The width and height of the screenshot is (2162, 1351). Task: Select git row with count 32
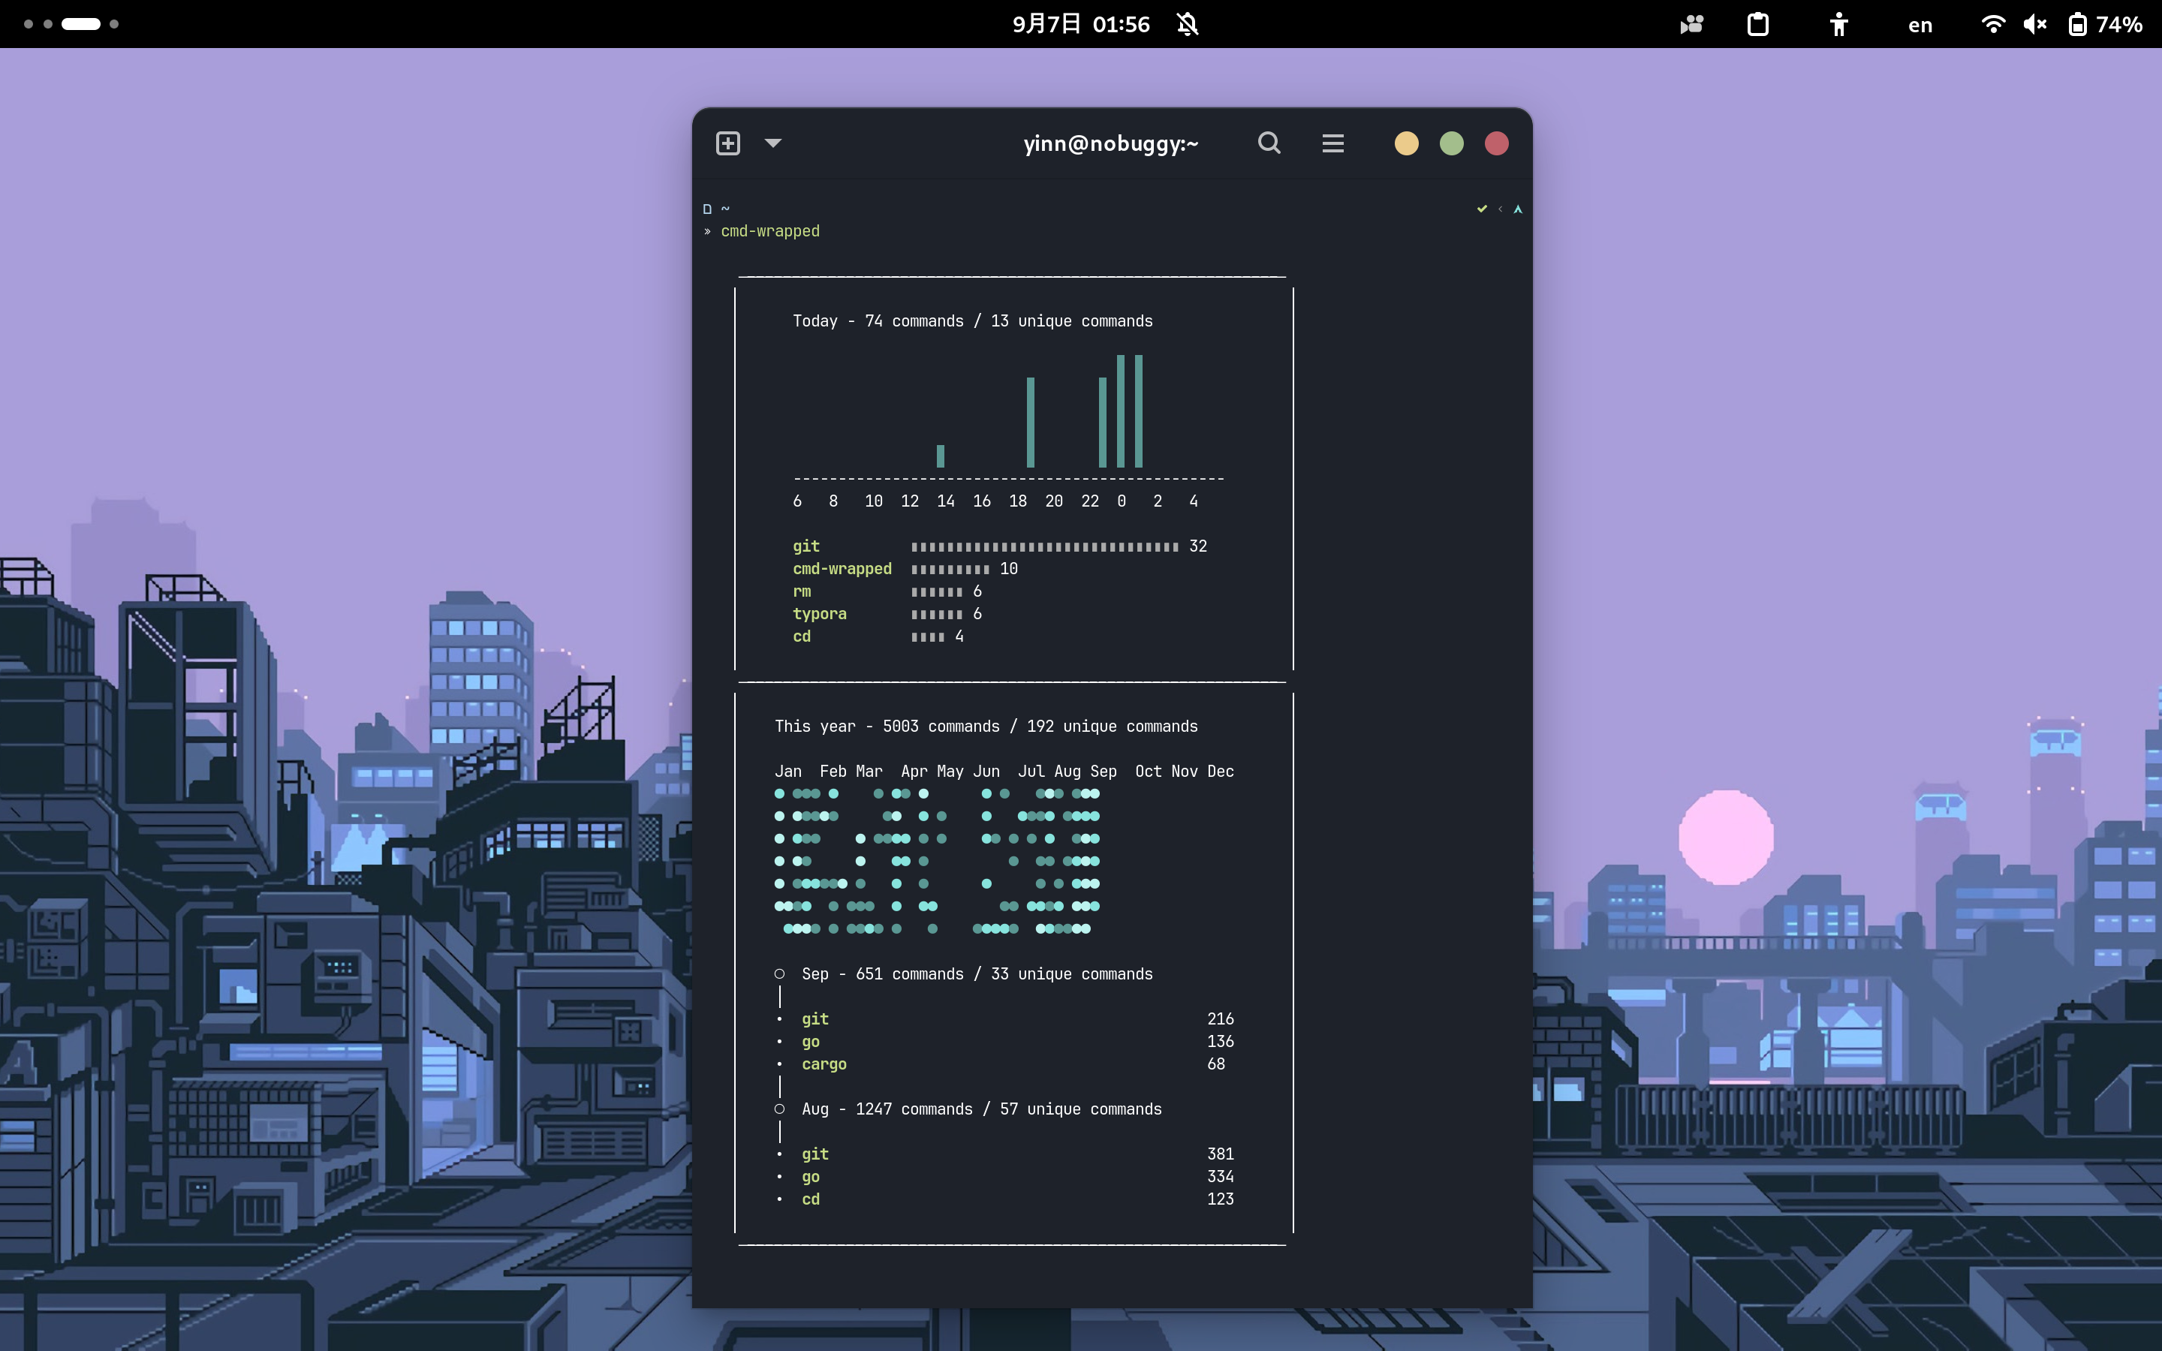[x=1000, y=546]
